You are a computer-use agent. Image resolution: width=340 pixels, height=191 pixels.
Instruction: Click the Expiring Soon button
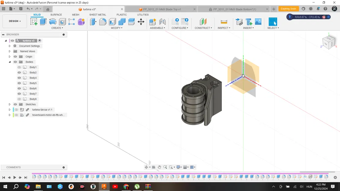pos(288,9)
